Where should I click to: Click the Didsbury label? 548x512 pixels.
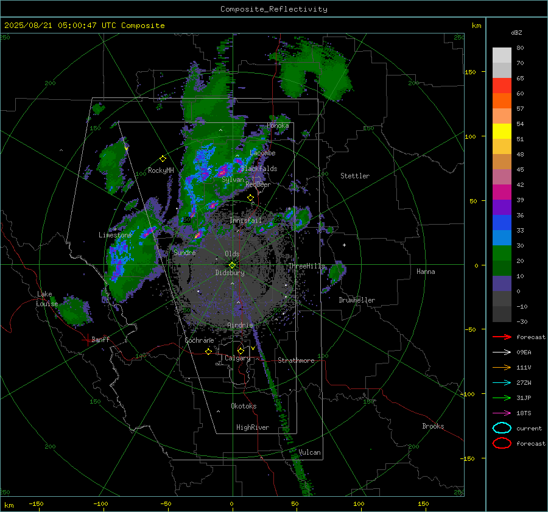tap(230, 273)
